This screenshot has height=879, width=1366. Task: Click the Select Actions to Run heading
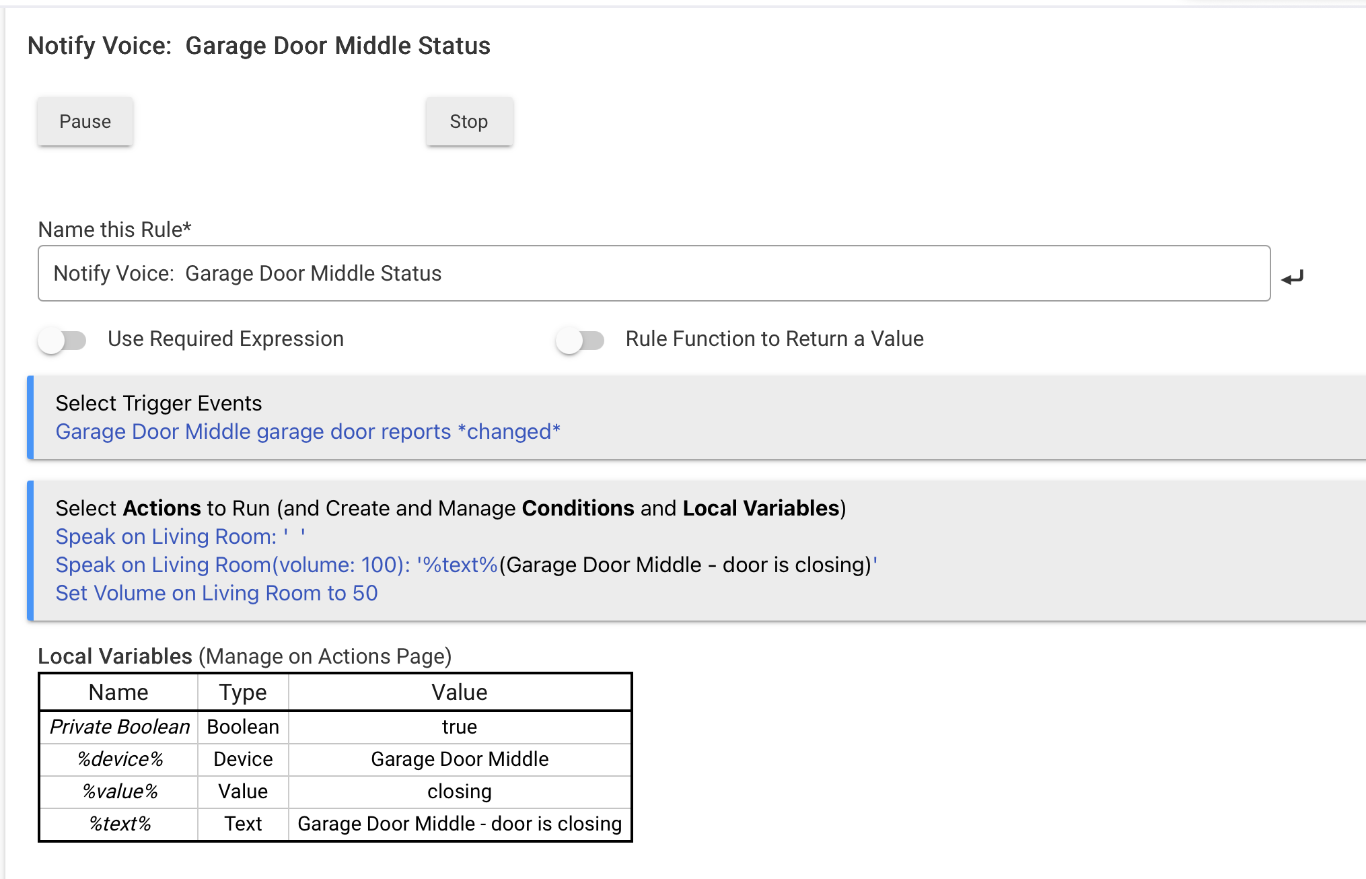coord(451,508)
